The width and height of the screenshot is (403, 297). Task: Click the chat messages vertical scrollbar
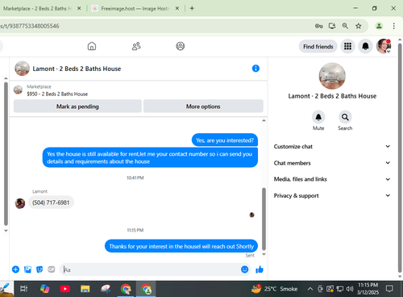pyautogui.click(x=264, y=220)
